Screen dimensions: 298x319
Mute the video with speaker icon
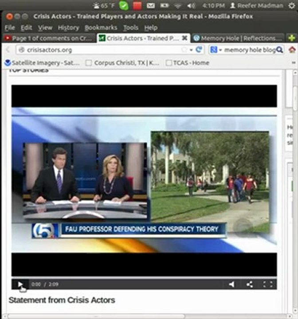[231, 284]
